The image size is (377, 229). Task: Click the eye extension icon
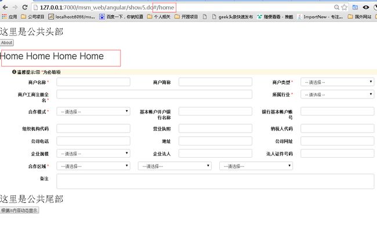(x=366, y=8)
